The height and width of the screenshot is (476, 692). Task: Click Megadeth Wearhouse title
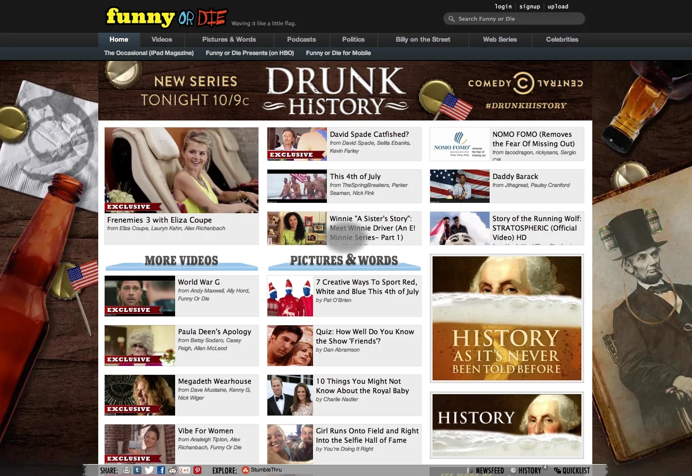click(215, 381)
